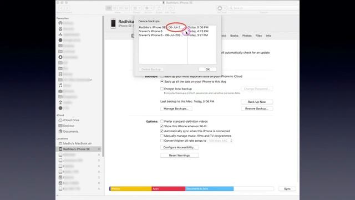
Task: Eject Radhika's iPhone SE from sidebar
Action: click(x=99, y=149)
